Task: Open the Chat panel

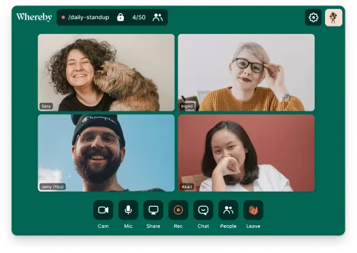Action: pyautogui.click(x=203, y=209)
